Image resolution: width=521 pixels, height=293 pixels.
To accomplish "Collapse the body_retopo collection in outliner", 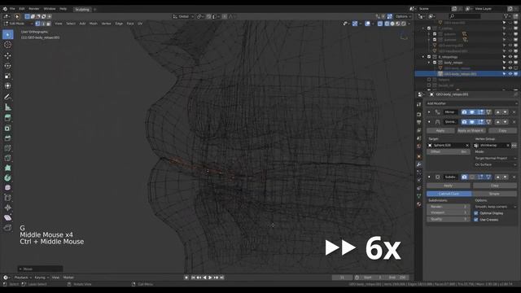I will point(429,63).
